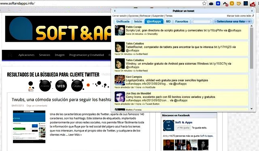The height and width of the screenshot is (151, 259).
Task: Click the @softapps mention in Pablo Coraje's tweet
Action: tap(235, 30)
